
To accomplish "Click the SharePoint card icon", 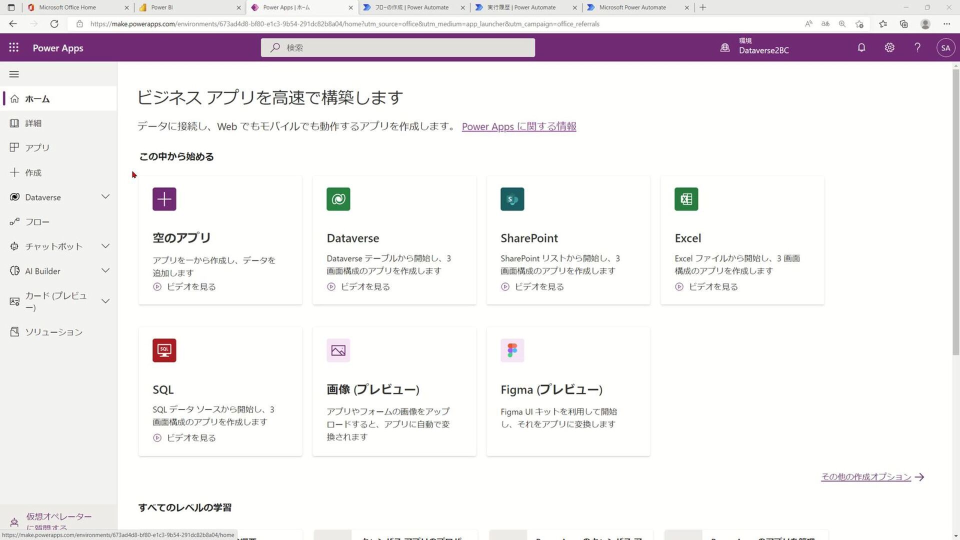I will (x=512, y=199).
